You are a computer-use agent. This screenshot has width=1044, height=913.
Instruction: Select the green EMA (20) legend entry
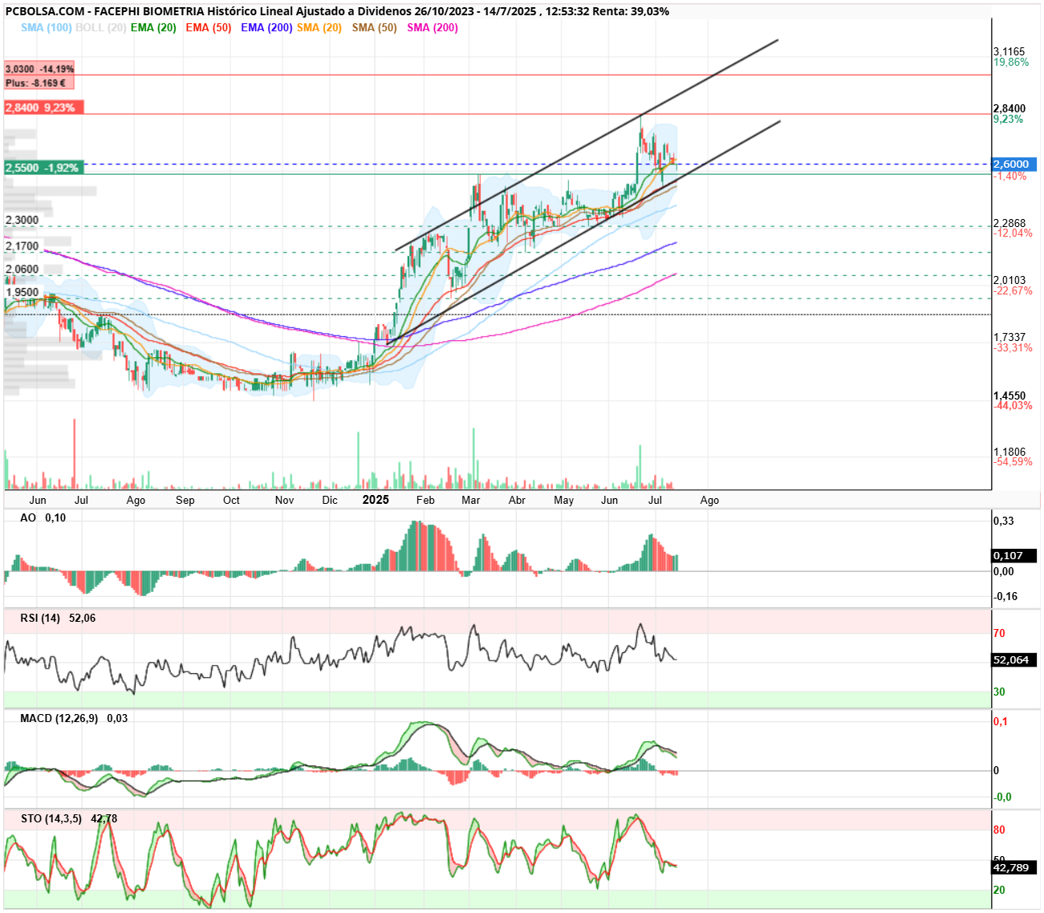click(153, 27)
